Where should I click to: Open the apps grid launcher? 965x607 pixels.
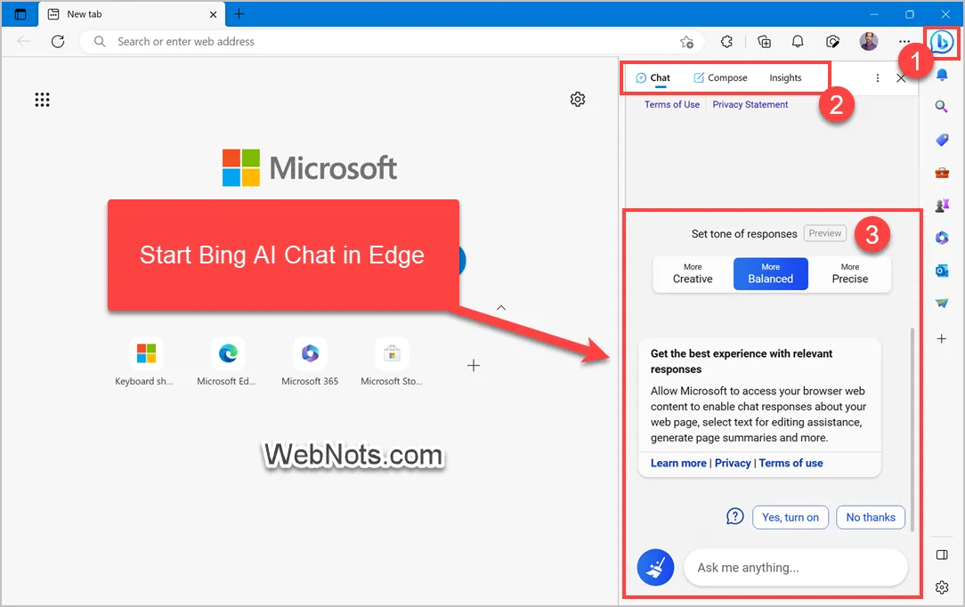[x=42, y=100]
